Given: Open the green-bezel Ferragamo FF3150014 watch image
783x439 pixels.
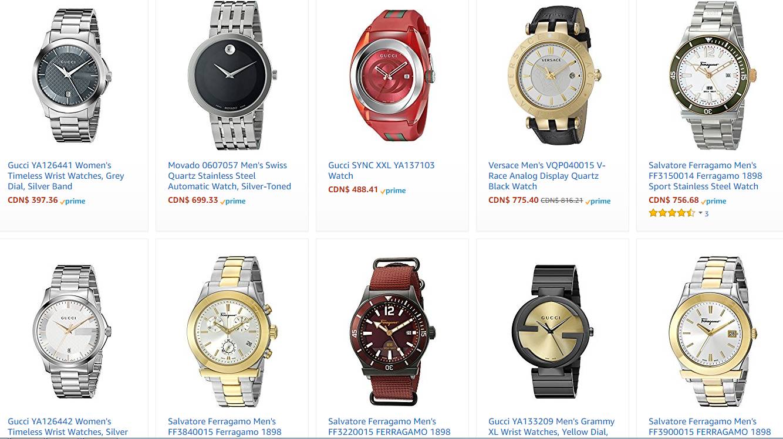Looking at the screenshot, I should (x=713, y=76).
